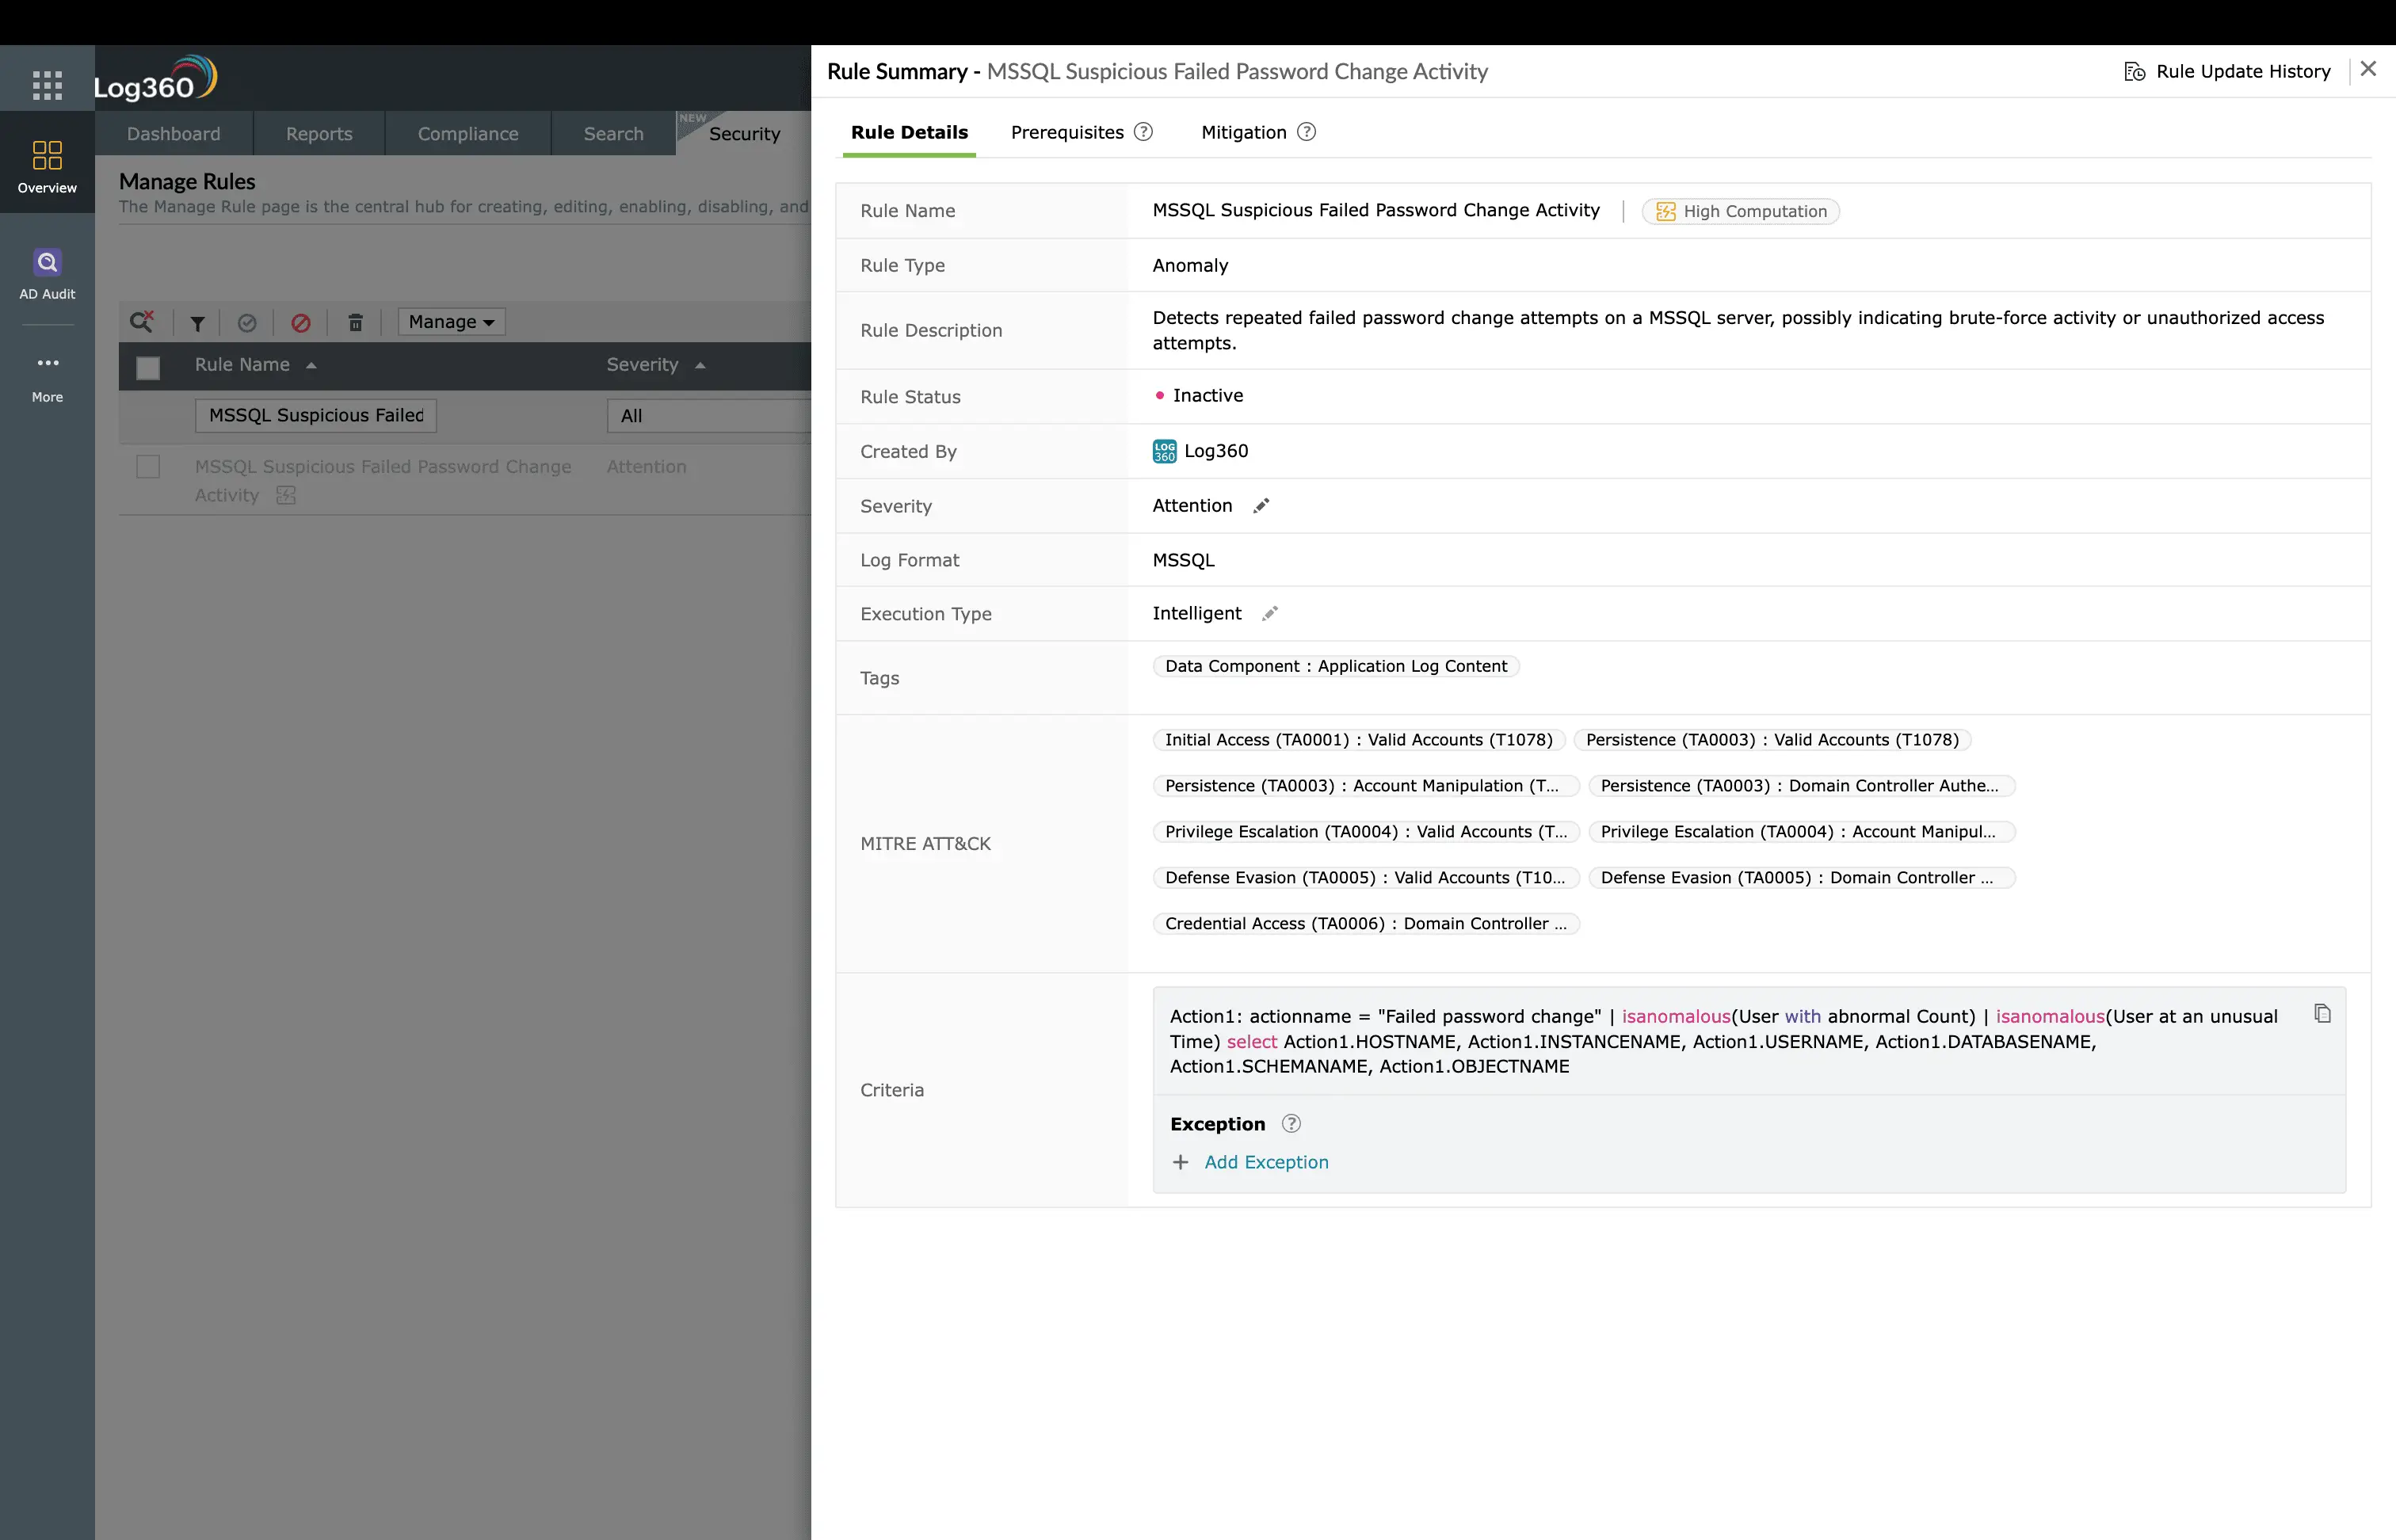Open the Prerequisites help question mark

point(1143,131)
